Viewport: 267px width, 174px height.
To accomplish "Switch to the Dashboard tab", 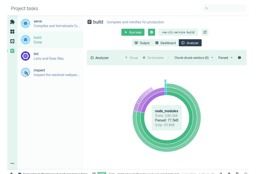I will pyautogui.click(x=166, y=43).
